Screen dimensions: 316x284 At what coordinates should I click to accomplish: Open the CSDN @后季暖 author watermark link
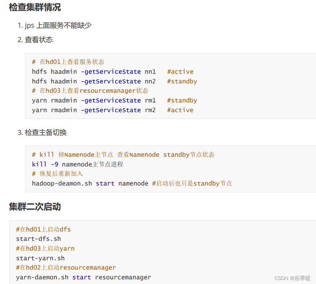click(293, 278)
